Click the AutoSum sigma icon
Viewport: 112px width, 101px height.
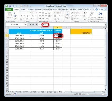(85, 13)
